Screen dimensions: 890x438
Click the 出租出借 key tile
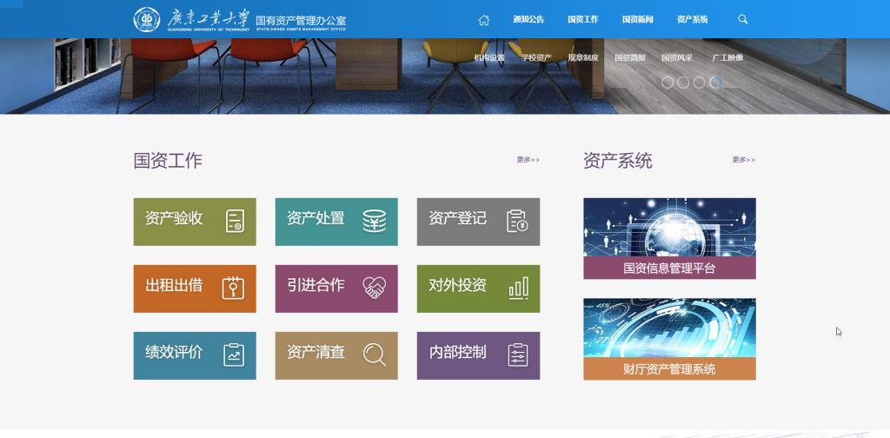pyautogui.click(x=195, y=288)
